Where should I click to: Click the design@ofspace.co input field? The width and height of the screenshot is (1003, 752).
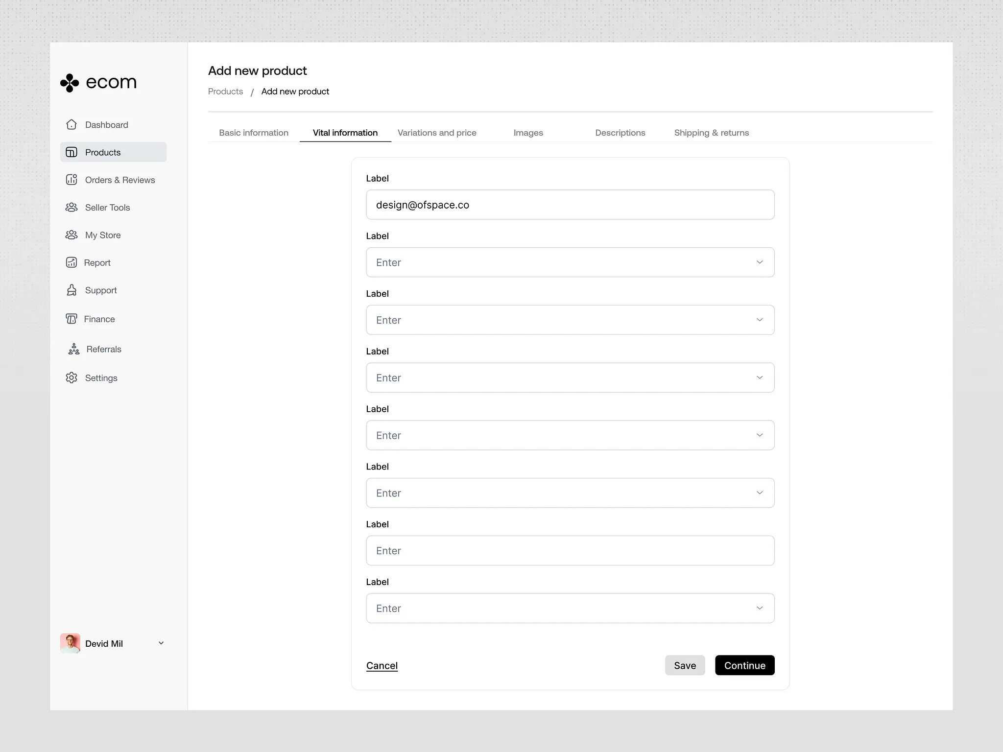[x=570, y=205]
